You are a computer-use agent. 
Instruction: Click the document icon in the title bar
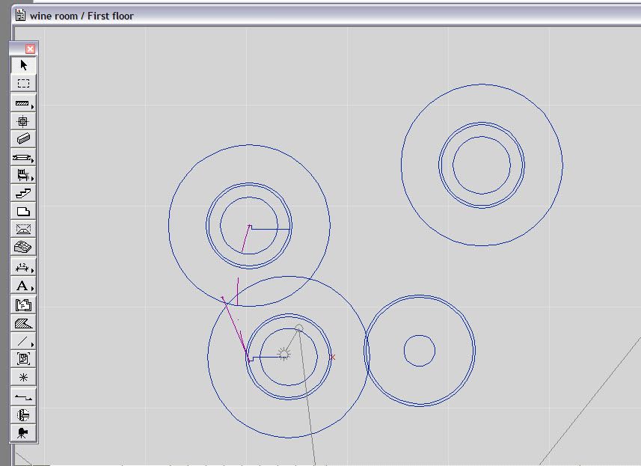tap(20, 16)
